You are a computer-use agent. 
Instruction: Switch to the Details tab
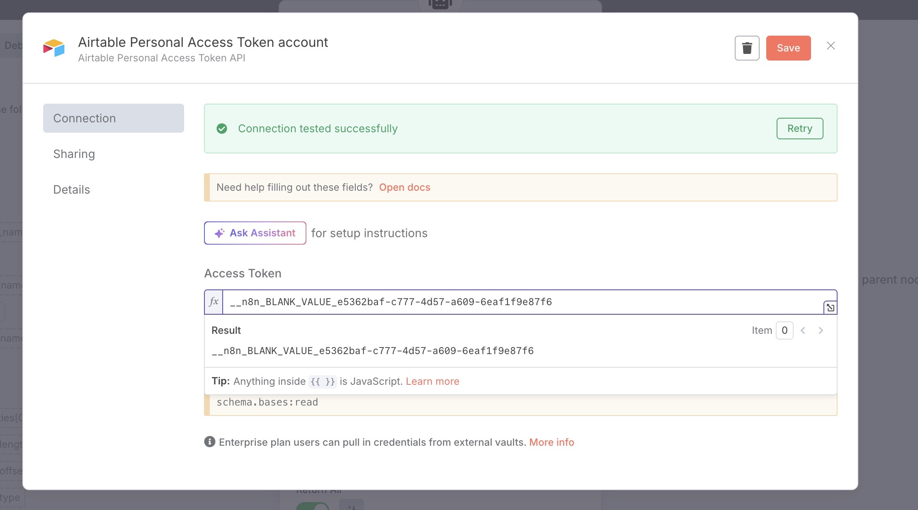coord(72,189)
